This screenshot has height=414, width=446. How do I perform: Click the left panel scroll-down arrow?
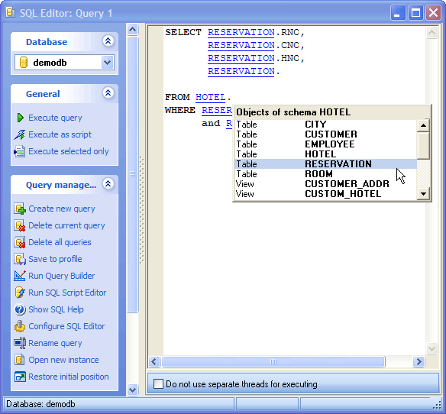tap(133, 390)
